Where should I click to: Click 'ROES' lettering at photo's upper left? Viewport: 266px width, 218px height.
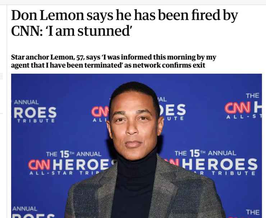click(x=35, y=112)
